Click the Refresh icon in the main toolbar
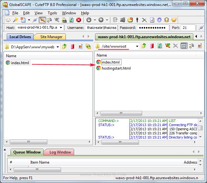207x183 pixels. tap(72, 20)
